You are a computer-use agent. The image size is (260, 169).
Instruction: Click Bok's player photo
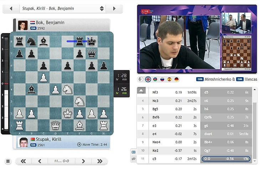[23, 25]
